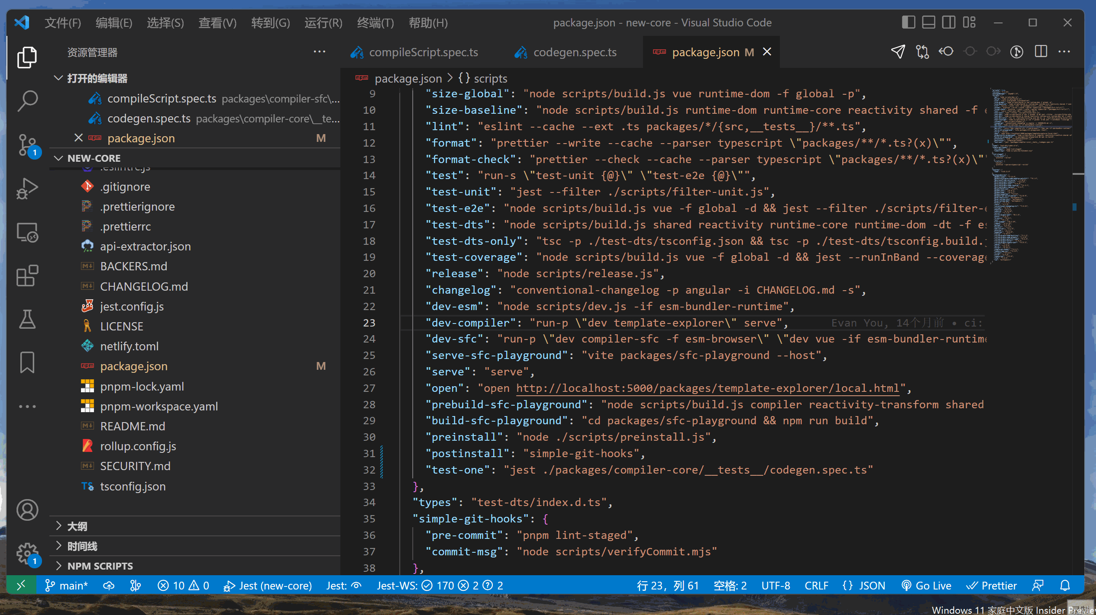Go to line via 行 23, 列 61
This screenshot has height=615, width=1096.
click(x=668, y=586)
